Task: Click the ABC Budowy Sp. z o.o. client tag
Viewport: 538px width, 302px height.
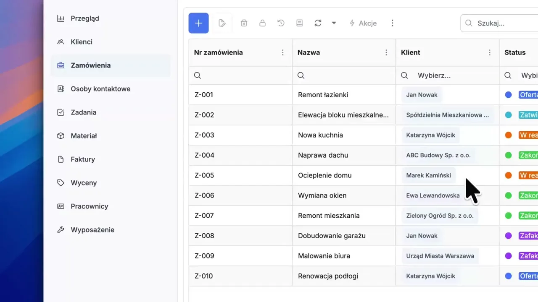Action: pyautogui.click(x=438, y=155)
